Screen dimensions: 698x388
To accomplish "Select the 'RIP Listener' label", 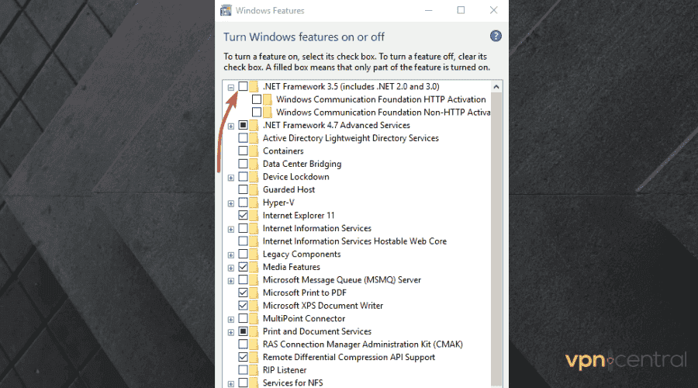I will click(x=285, y=370).
